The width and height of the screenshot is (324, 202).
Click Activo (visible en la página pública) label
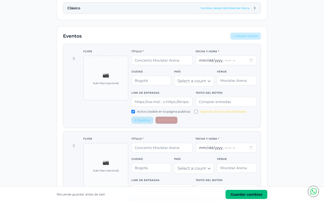point(164,112)
